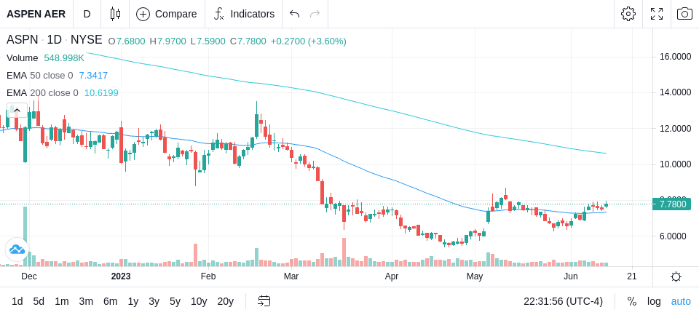Select the 5y time range
Viewport: 699px width, 315px height.
coord(175,302)
